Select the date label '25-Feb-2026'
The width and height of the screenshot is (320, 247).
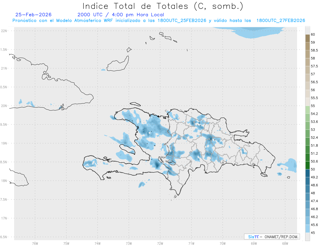coord(34,15)
